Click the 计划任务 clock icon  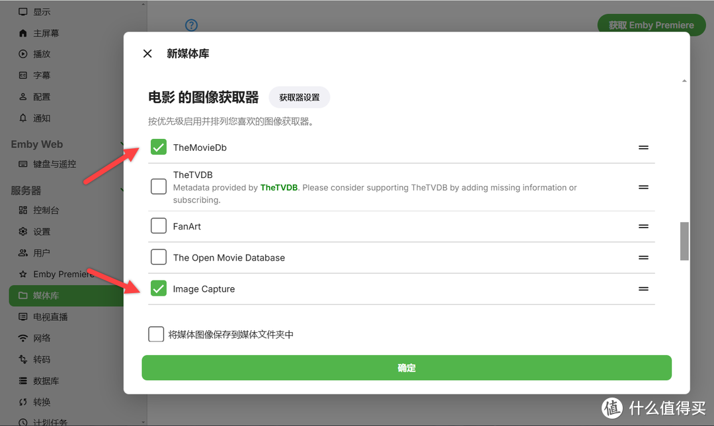(x=22, y=422)
